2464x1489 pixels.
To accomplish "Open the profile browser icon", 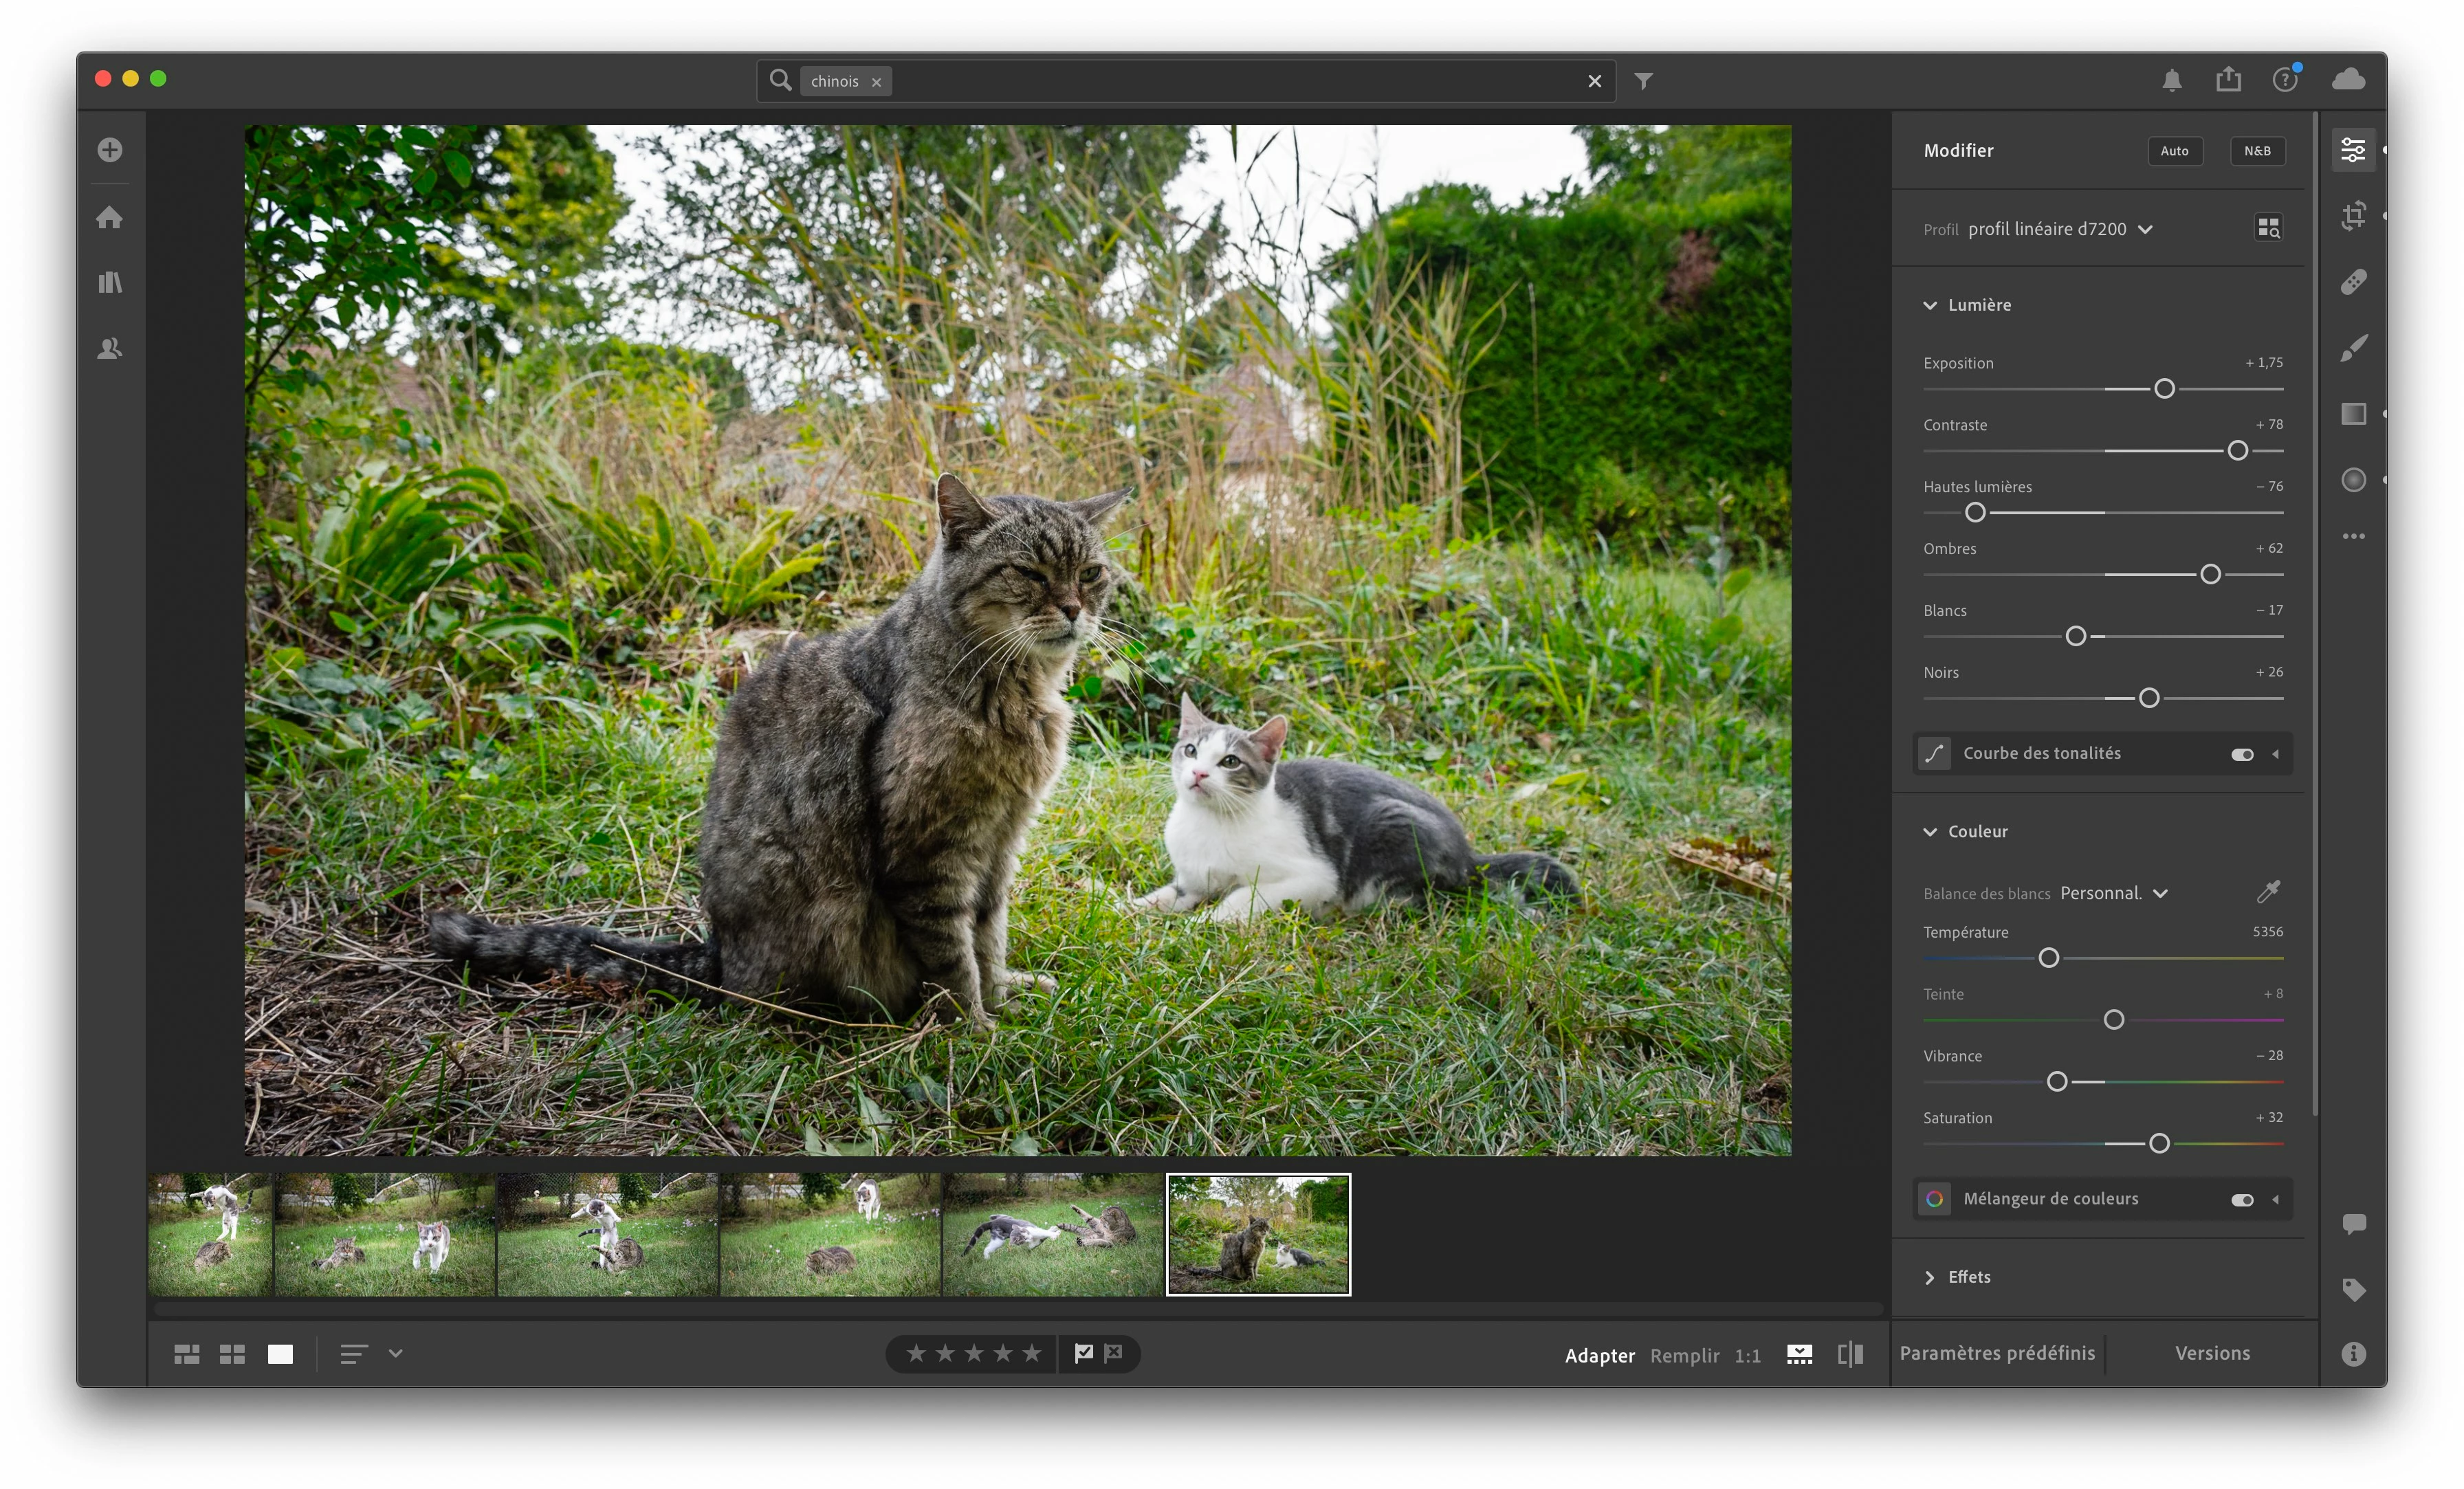I will 2268,229.
